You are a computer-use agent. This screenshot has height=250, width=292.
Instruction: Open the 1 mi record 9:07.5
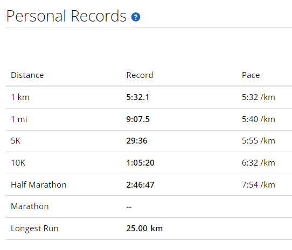[x=138, y=119]
